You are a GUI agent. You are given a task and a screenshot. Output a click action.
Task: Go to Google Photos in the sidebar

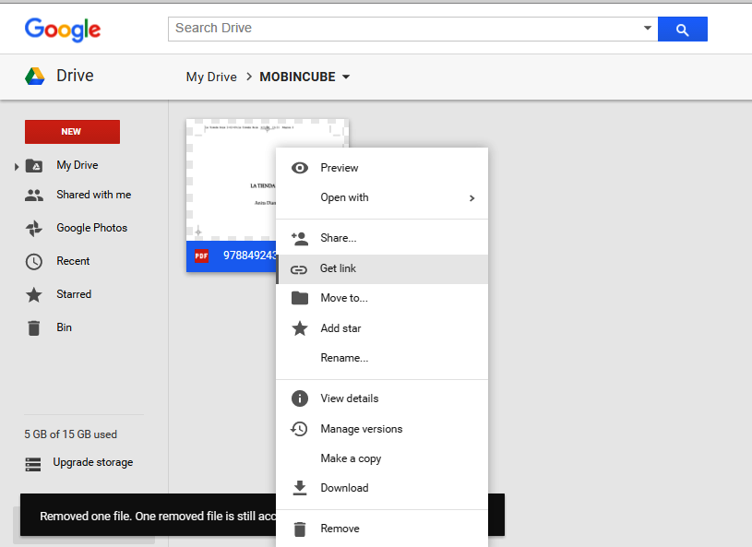(x=91, y=228)
